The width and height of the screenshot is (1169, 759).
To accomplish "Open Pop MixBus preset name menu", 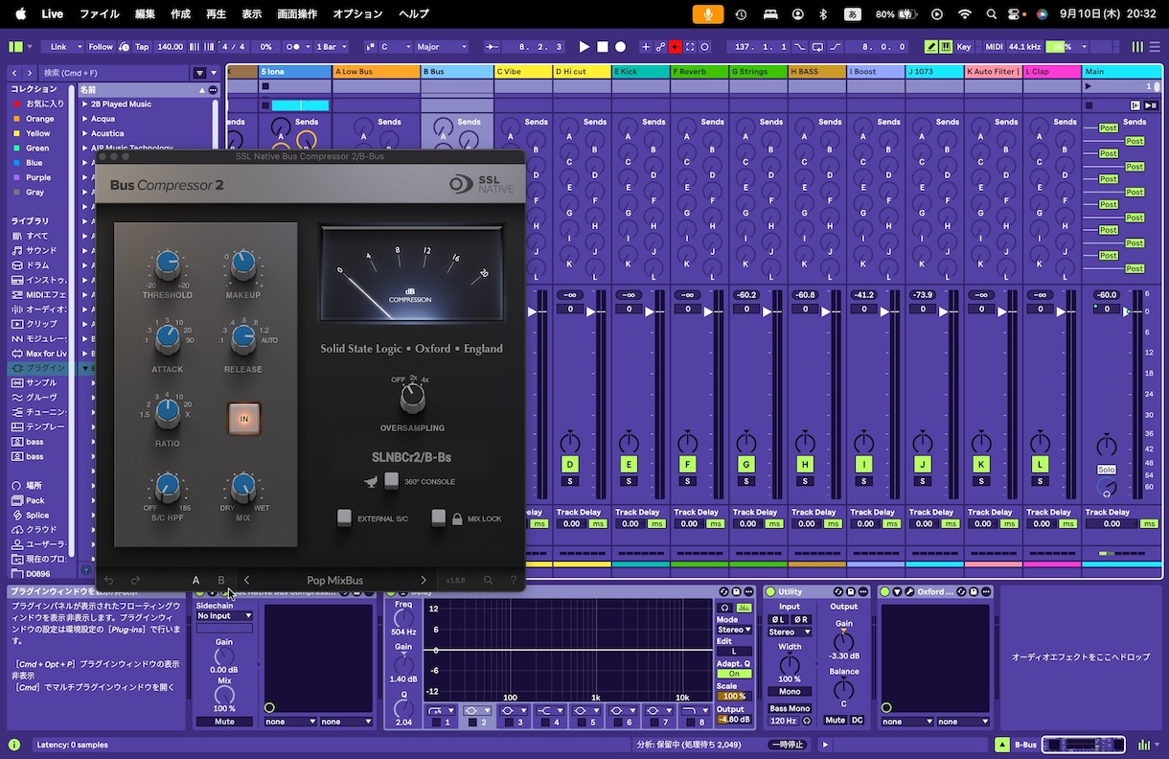I will point(334,580).
